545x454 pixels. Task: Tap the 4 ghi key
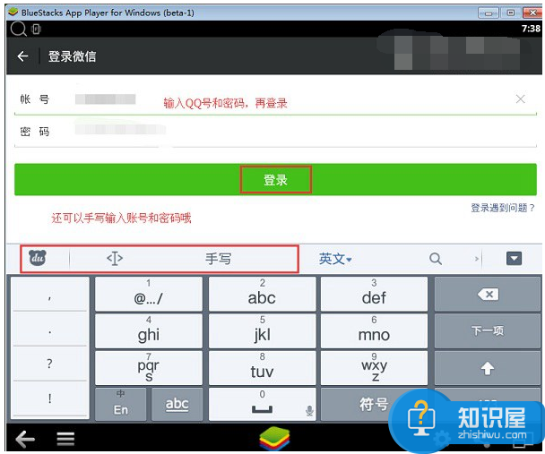click(x=149, y=330)
